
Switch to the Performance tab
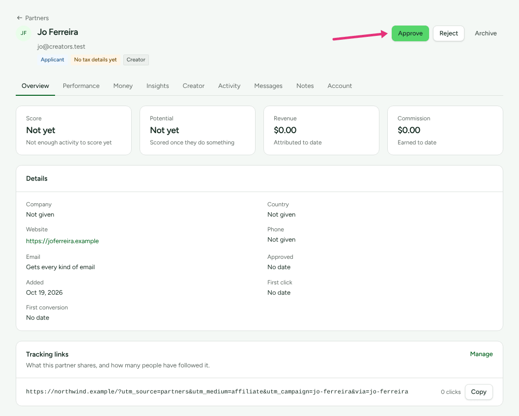coord(81,86)
